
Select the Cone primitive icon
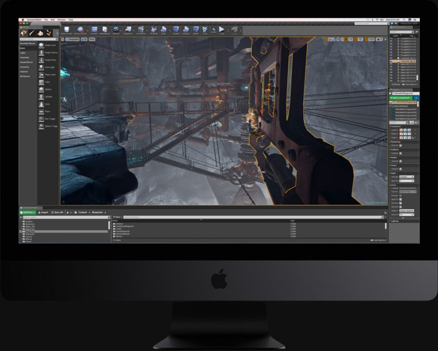(42, 104)
